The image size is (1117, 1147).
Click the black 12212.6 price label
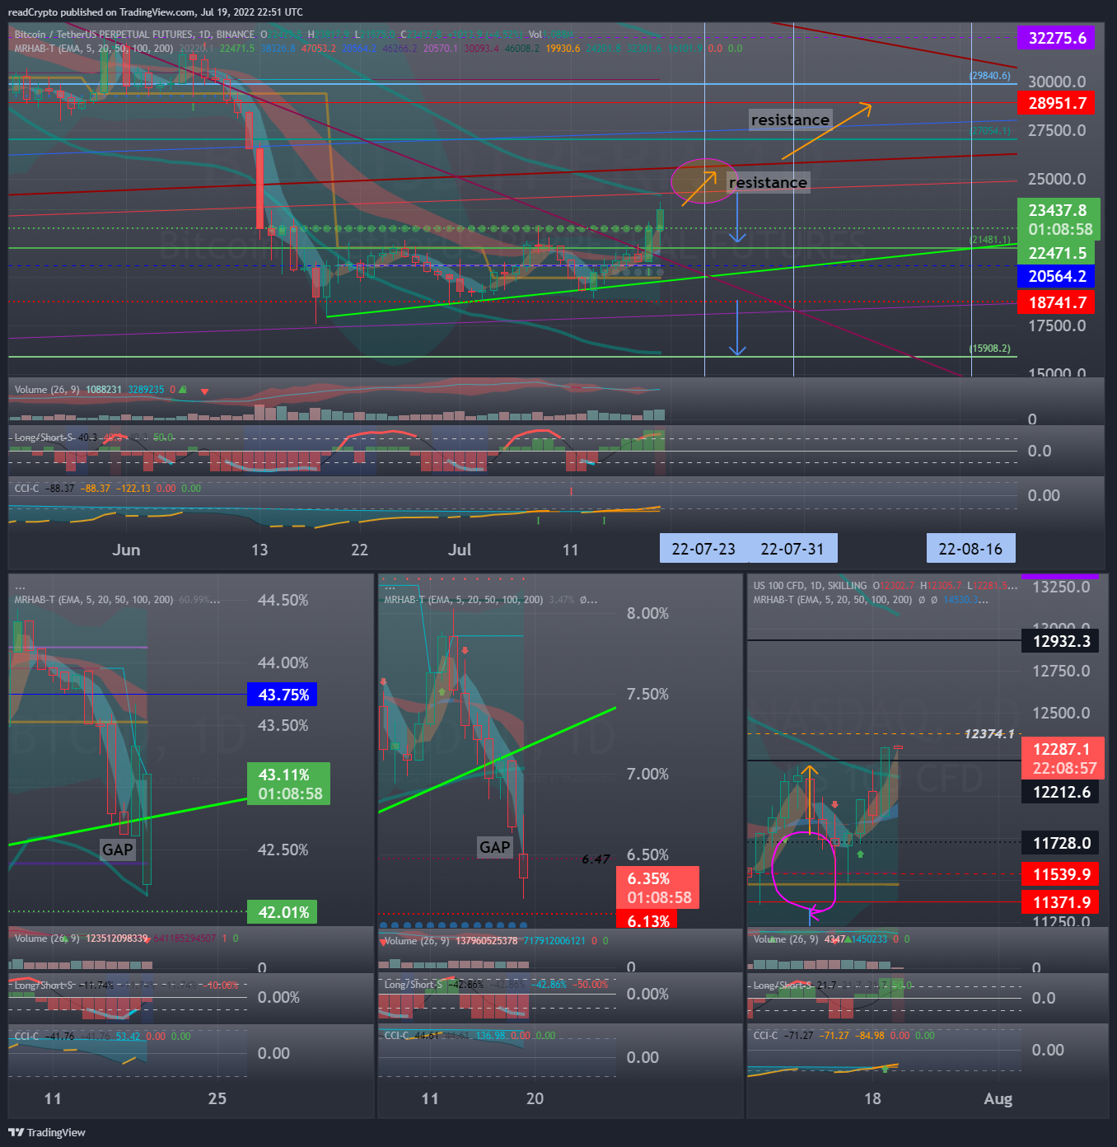(x=1061, y=792)
